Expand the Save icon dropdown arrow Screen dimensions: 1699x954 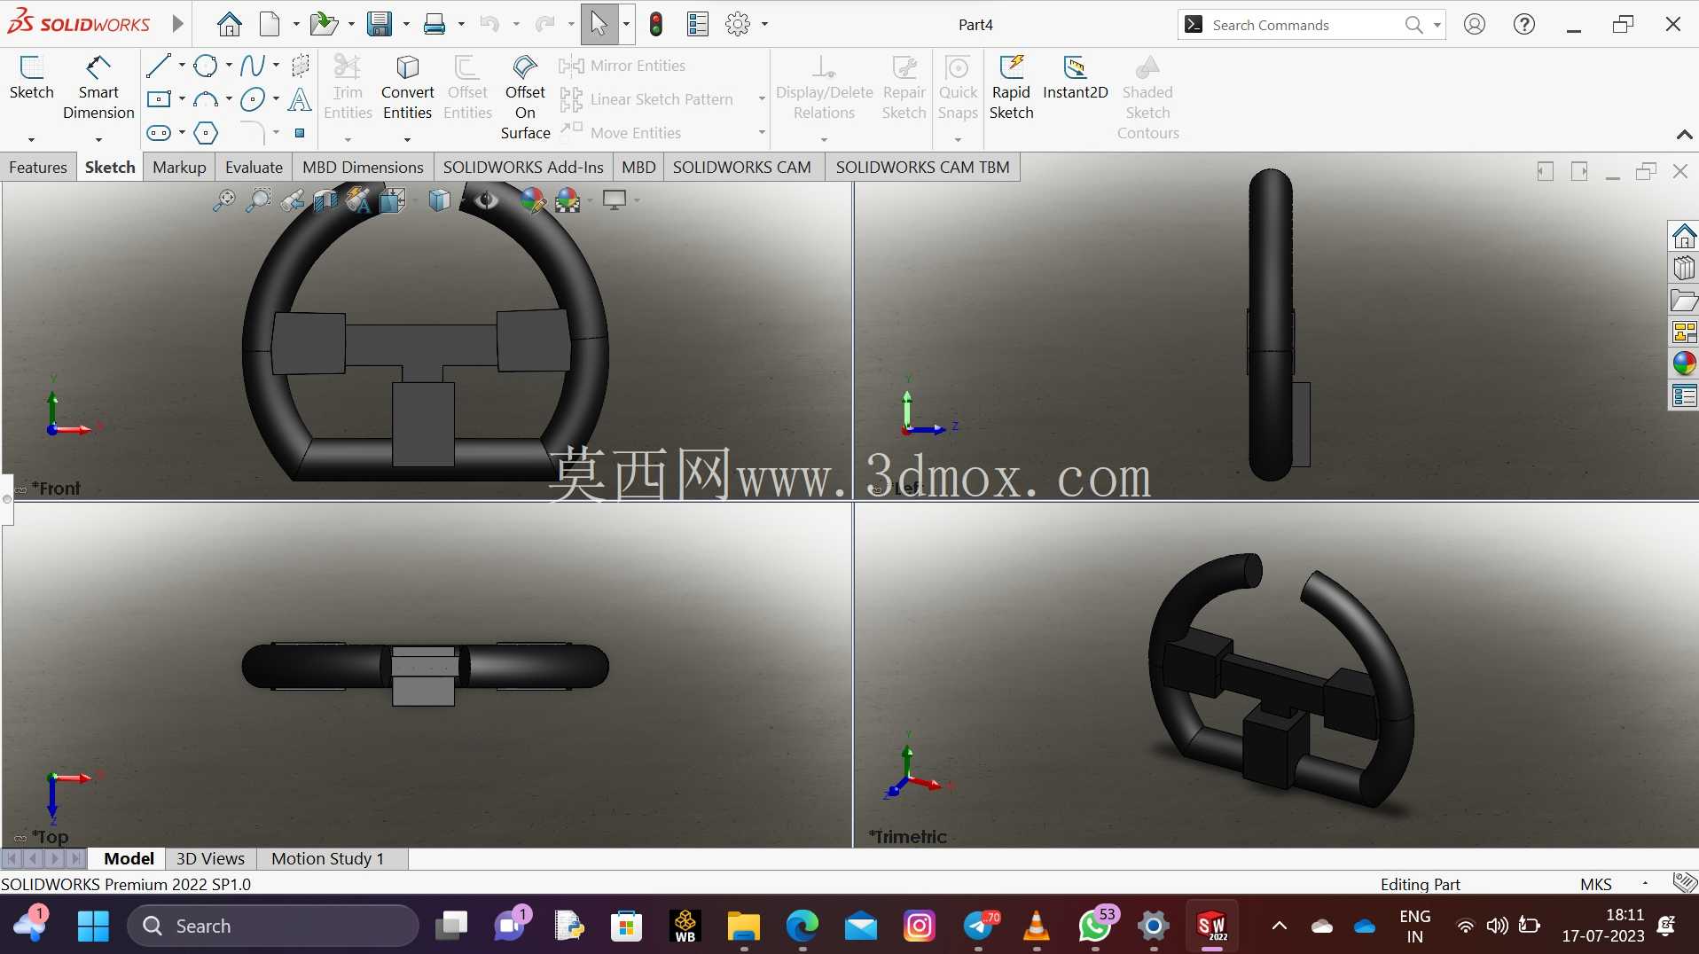(x=406, y=24)
